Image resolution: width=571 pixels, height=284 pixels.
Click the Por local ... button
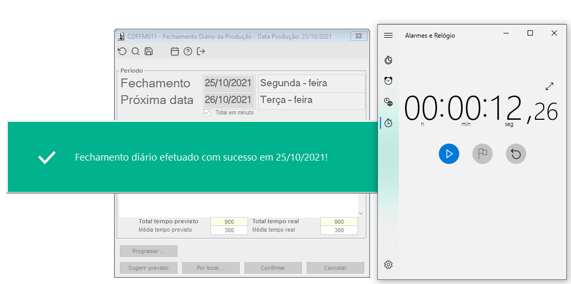point(211,268)
